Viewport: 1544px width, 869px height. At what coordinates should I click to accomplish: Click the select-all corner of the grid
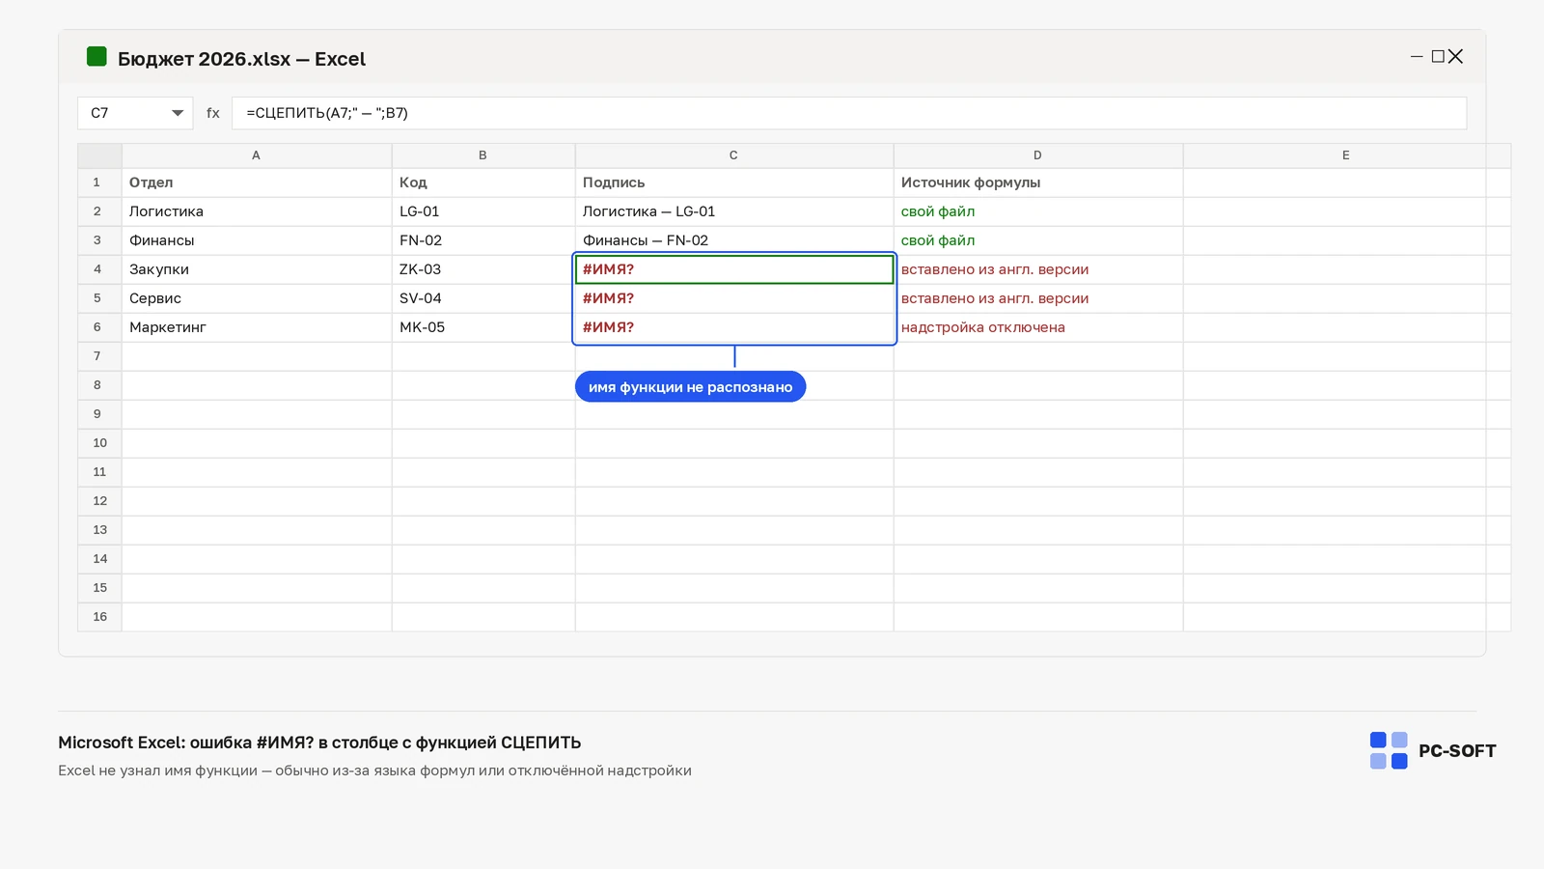[99, 155]
